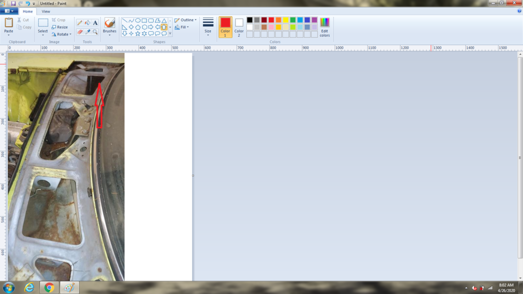Pick the green color swatch
This screenshot has width=523, height=294.
tap(293, 20)
